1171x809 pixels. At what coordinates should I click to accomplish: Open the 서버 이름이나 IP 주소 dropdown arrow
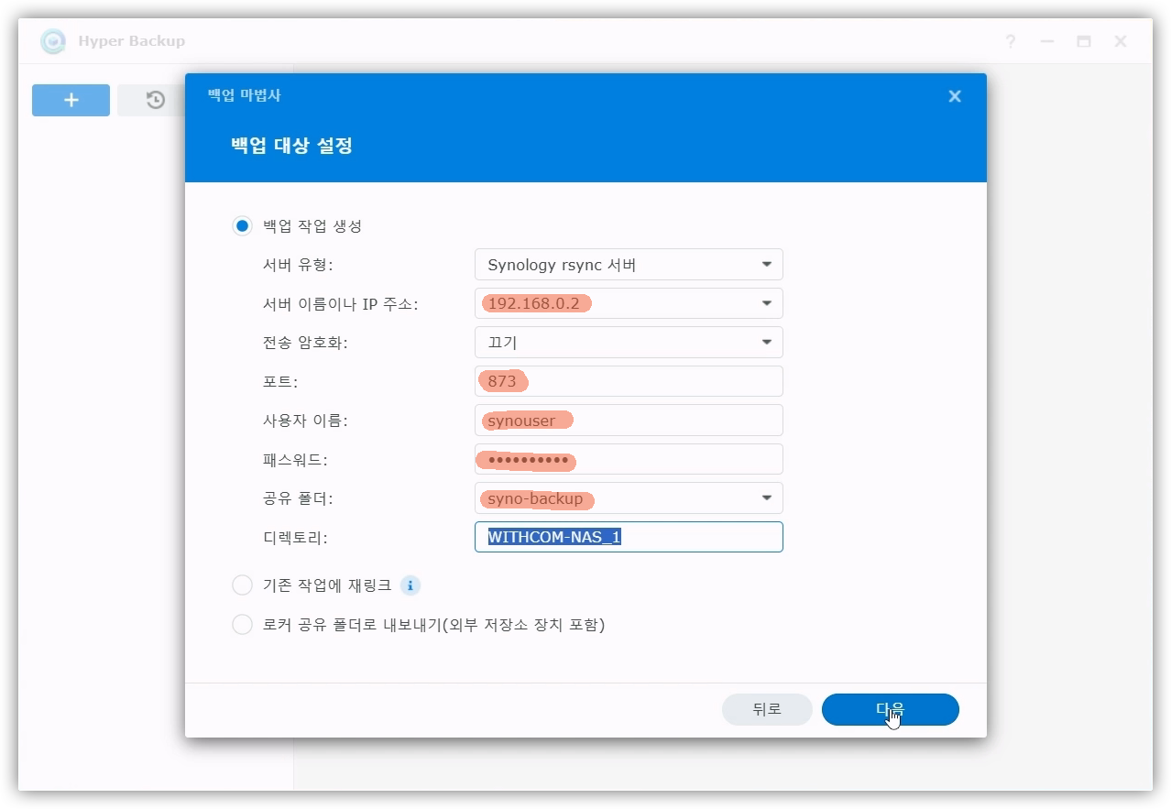766,303
